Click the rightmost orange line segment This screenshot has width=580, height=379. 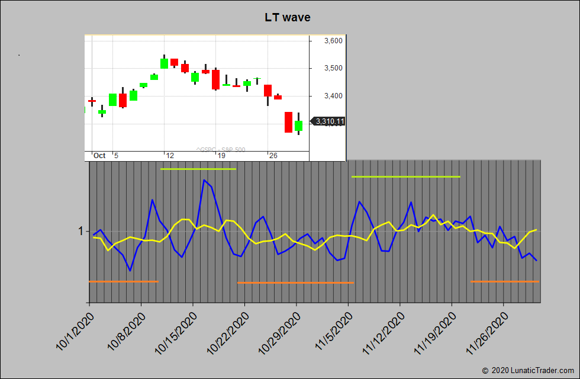(504, 281)
